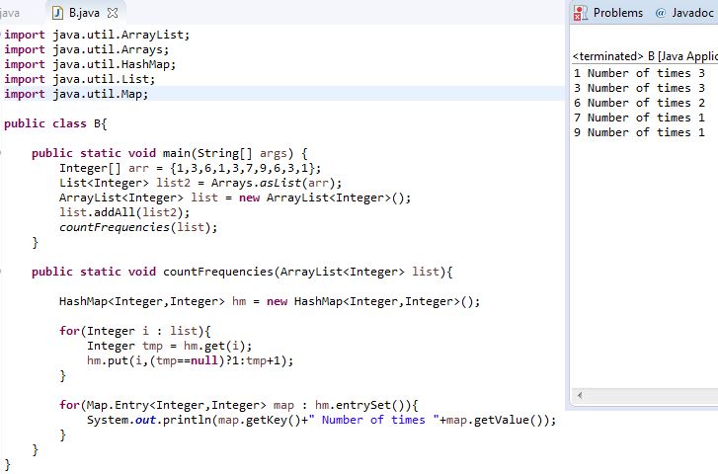Click the main(String[] args) method signature
This screenshot has width=718, height=474.
click(x=170, y=153)
